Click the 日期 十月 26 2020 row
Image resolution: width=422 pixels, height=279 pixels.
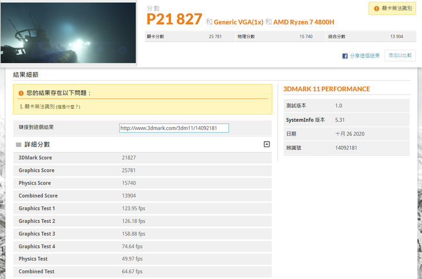coord(346,134)
